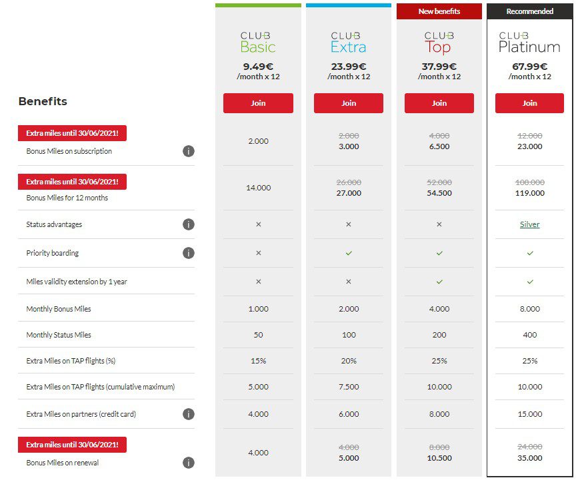The height and width of the screenshot is (484, 578).
Task: Click the Club Basic logo
Action: click(x=258, y=43)
